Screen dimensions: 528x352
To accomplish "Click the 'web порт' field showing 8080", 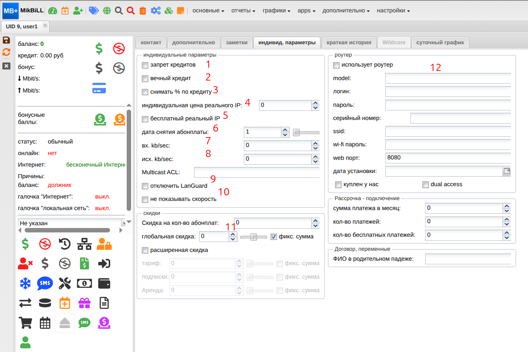I will [448, 158].
